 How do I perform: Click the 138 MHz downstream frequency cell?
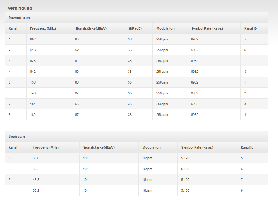click(33, 82)
